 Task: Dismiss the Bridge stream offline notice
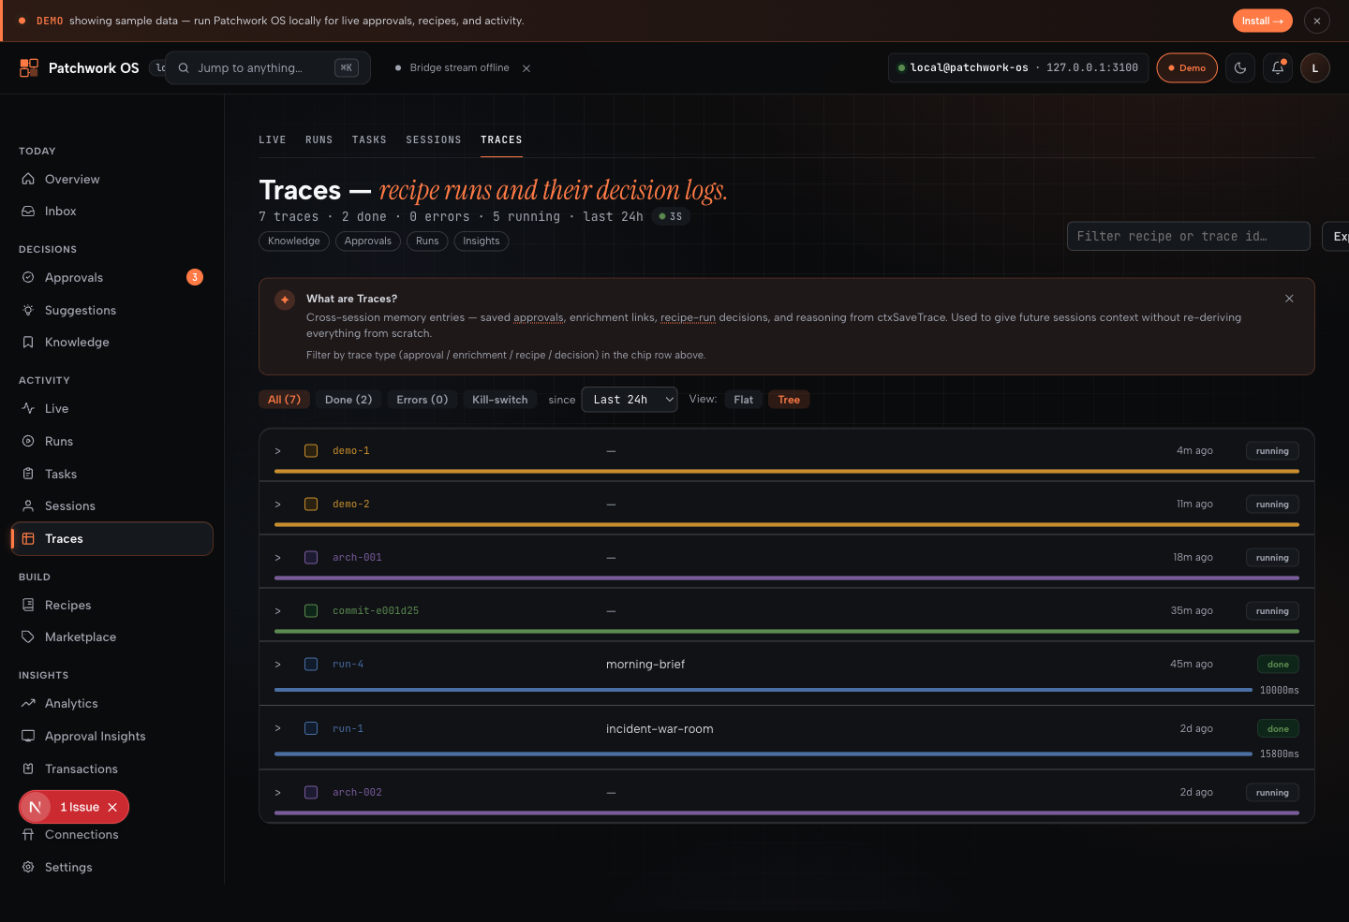(526, 68)
